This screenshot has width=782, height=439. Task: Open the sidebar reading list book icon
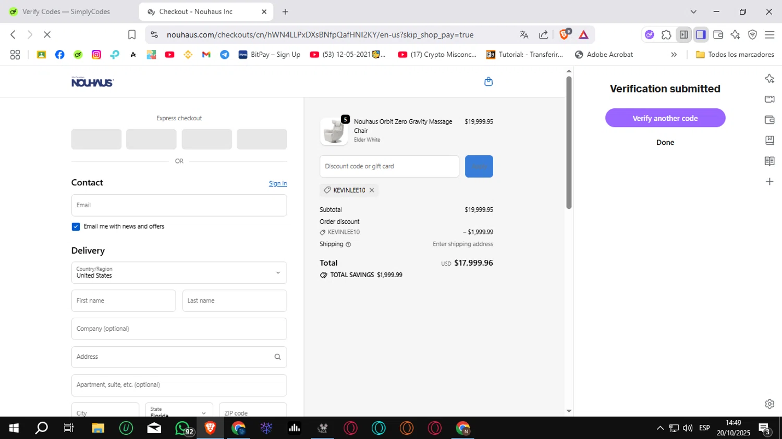click(769, 161)
